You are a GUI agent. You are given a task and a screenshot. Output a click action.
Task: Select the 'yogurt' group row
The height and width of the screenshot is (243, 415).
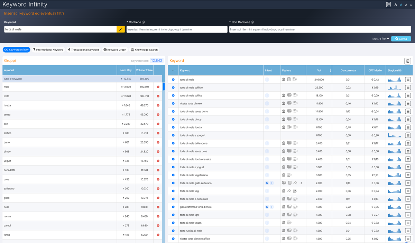point(82,161)
